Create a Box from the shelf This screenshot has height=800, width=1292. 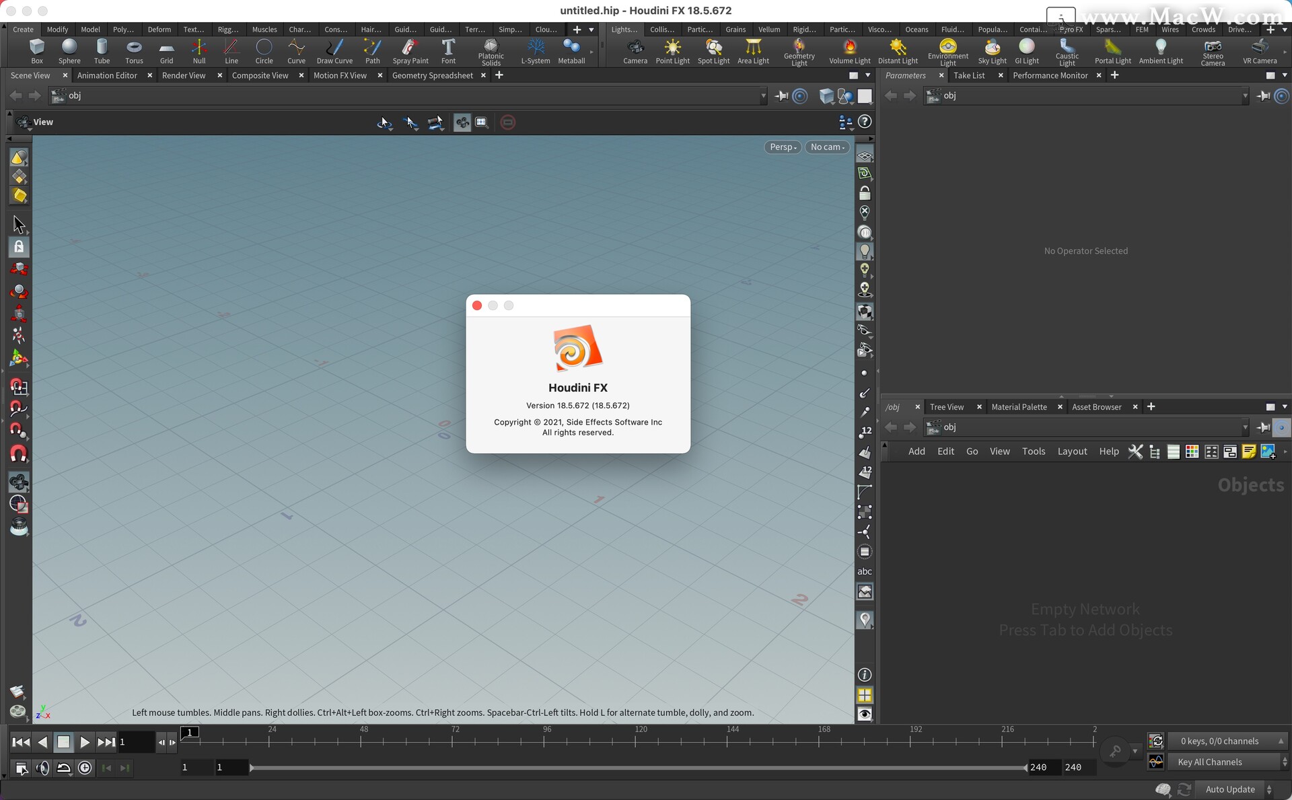tap(37, 51)
